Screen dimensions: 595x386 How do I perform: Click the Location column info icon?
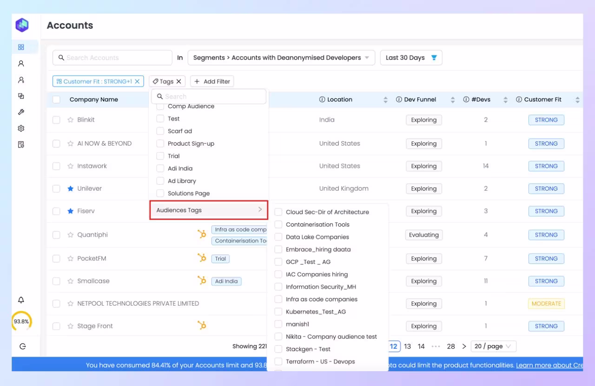pos(322,99)
